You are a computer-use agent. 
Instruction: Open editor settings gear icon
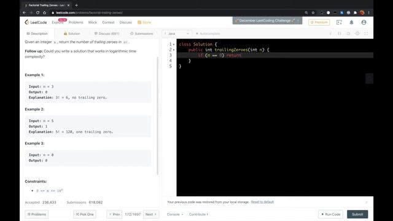coord(357,33)
